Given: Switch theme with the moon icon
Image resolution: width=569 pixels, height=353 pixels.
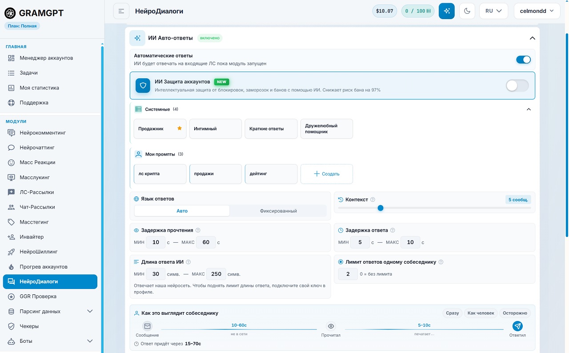Looking at the screenshot, I should click(x=467, y=11).
